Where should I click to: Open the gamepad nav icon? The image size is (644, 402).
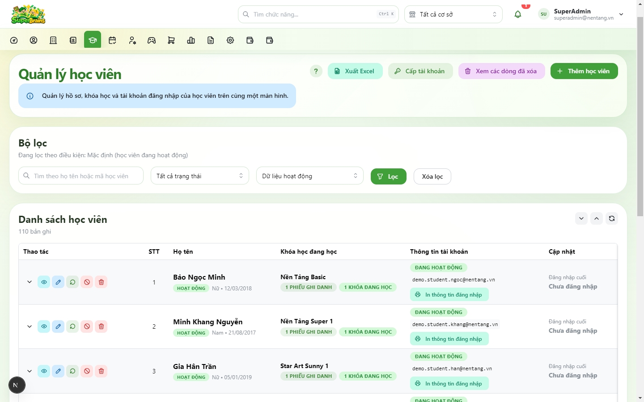pos(152,40)
